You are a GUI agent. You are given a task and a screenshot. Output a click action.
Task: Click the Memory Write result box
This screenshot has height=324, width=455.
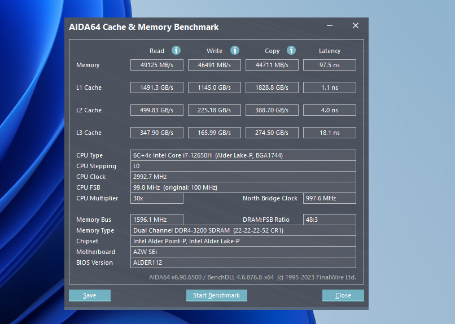(215, 65)
